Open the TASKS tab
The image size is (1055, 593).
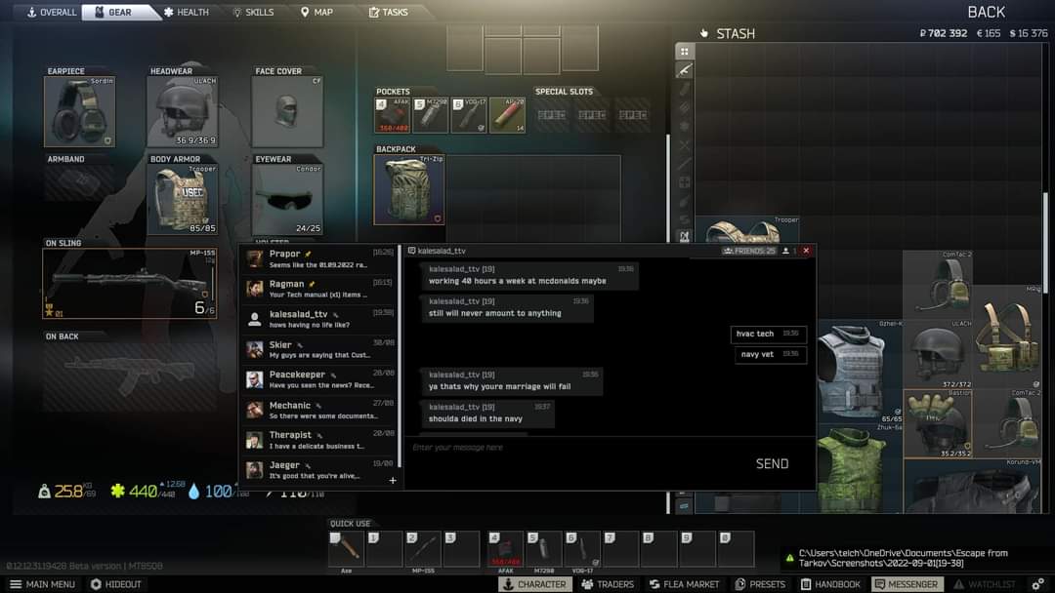[388, 12]
